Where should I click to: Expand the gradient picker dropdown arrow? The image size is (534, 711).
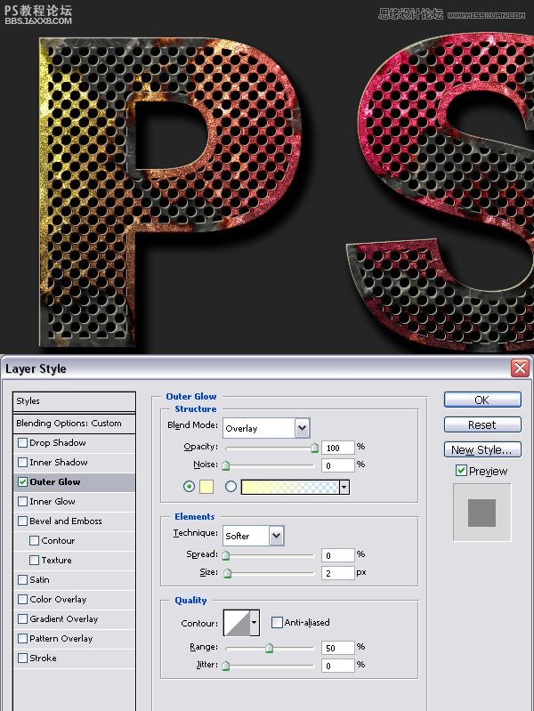click(344, 487)
